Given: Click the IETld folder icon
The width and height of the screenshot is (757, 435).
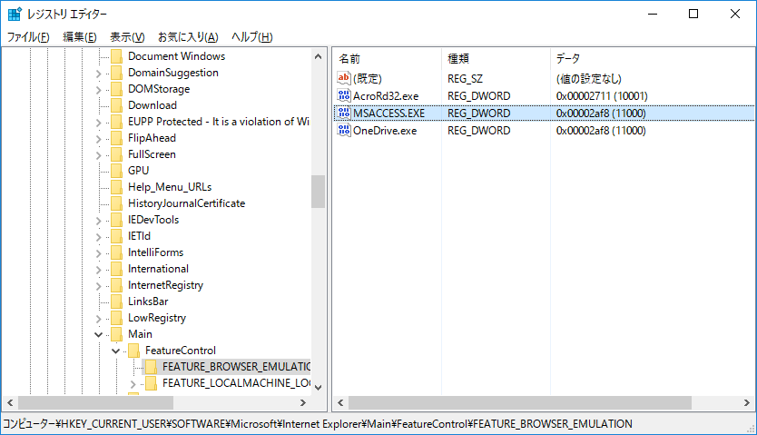Looking at the screenshot, I should click(x=116, y=236).
